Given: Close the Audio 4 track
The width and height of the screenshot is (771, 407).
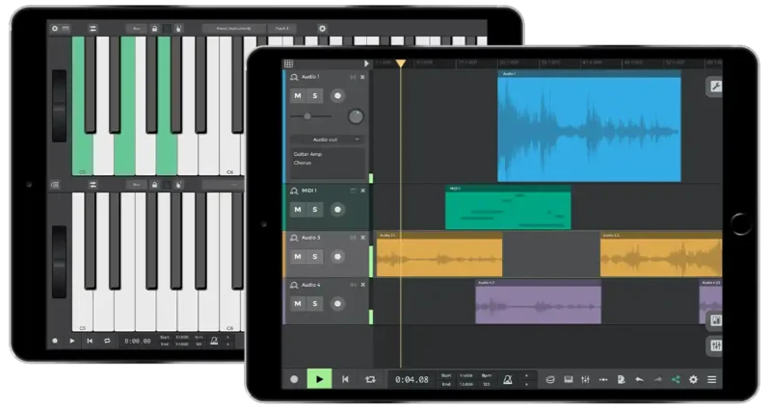Looking at the screenshot, I should point(363,285).
